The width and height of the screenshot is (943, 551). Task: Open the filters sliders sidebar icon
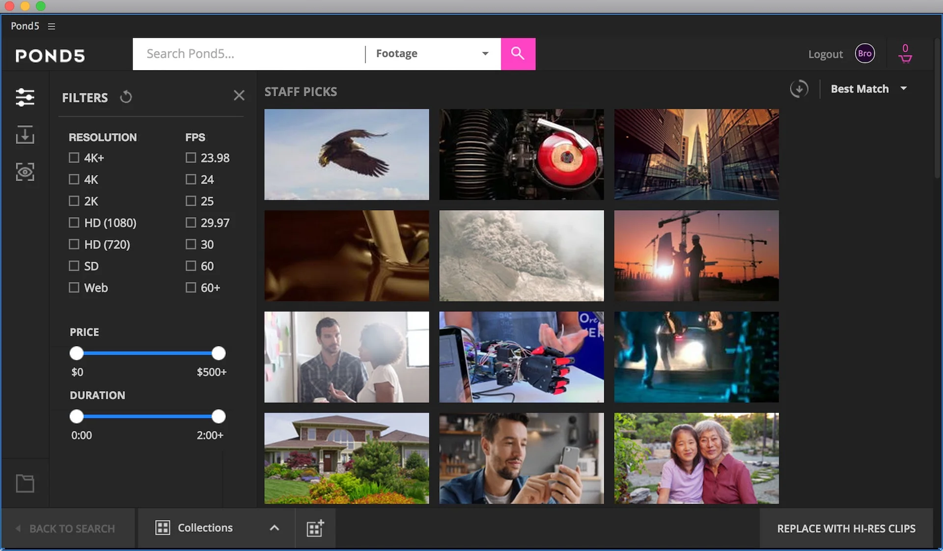coord(25,97)
